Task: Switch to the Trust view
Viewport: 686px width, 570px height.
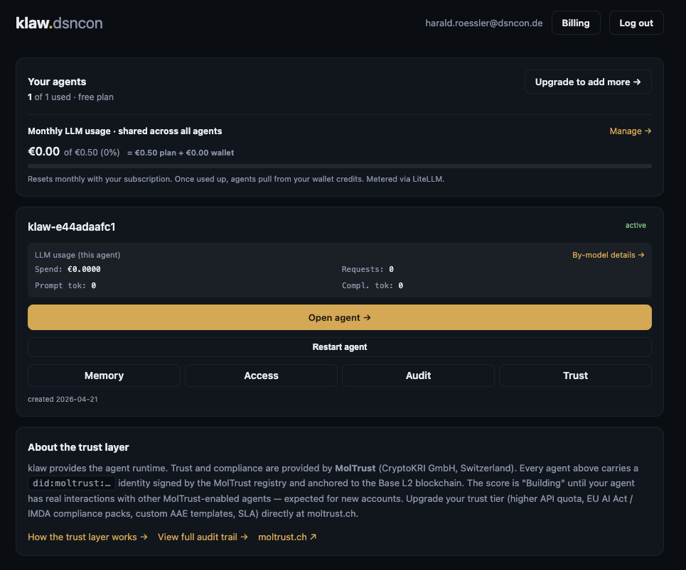Action: click(575, 375)
